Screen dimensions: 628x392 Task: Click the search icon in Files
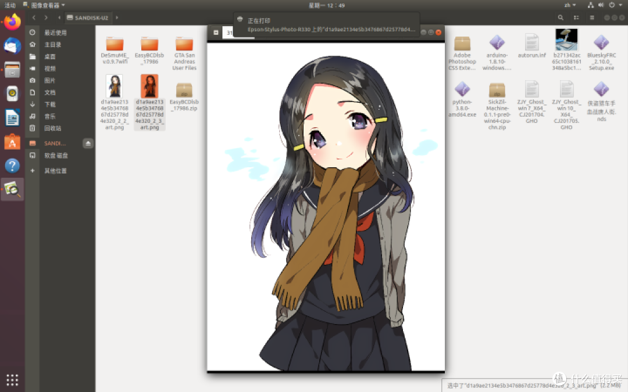tap(561, 17)
